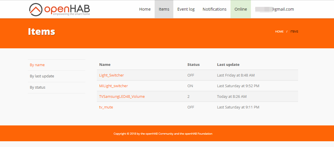Click the OFF status of Light_Switcher
Viewport: 334px width, 147px height.
click(191, 75)
